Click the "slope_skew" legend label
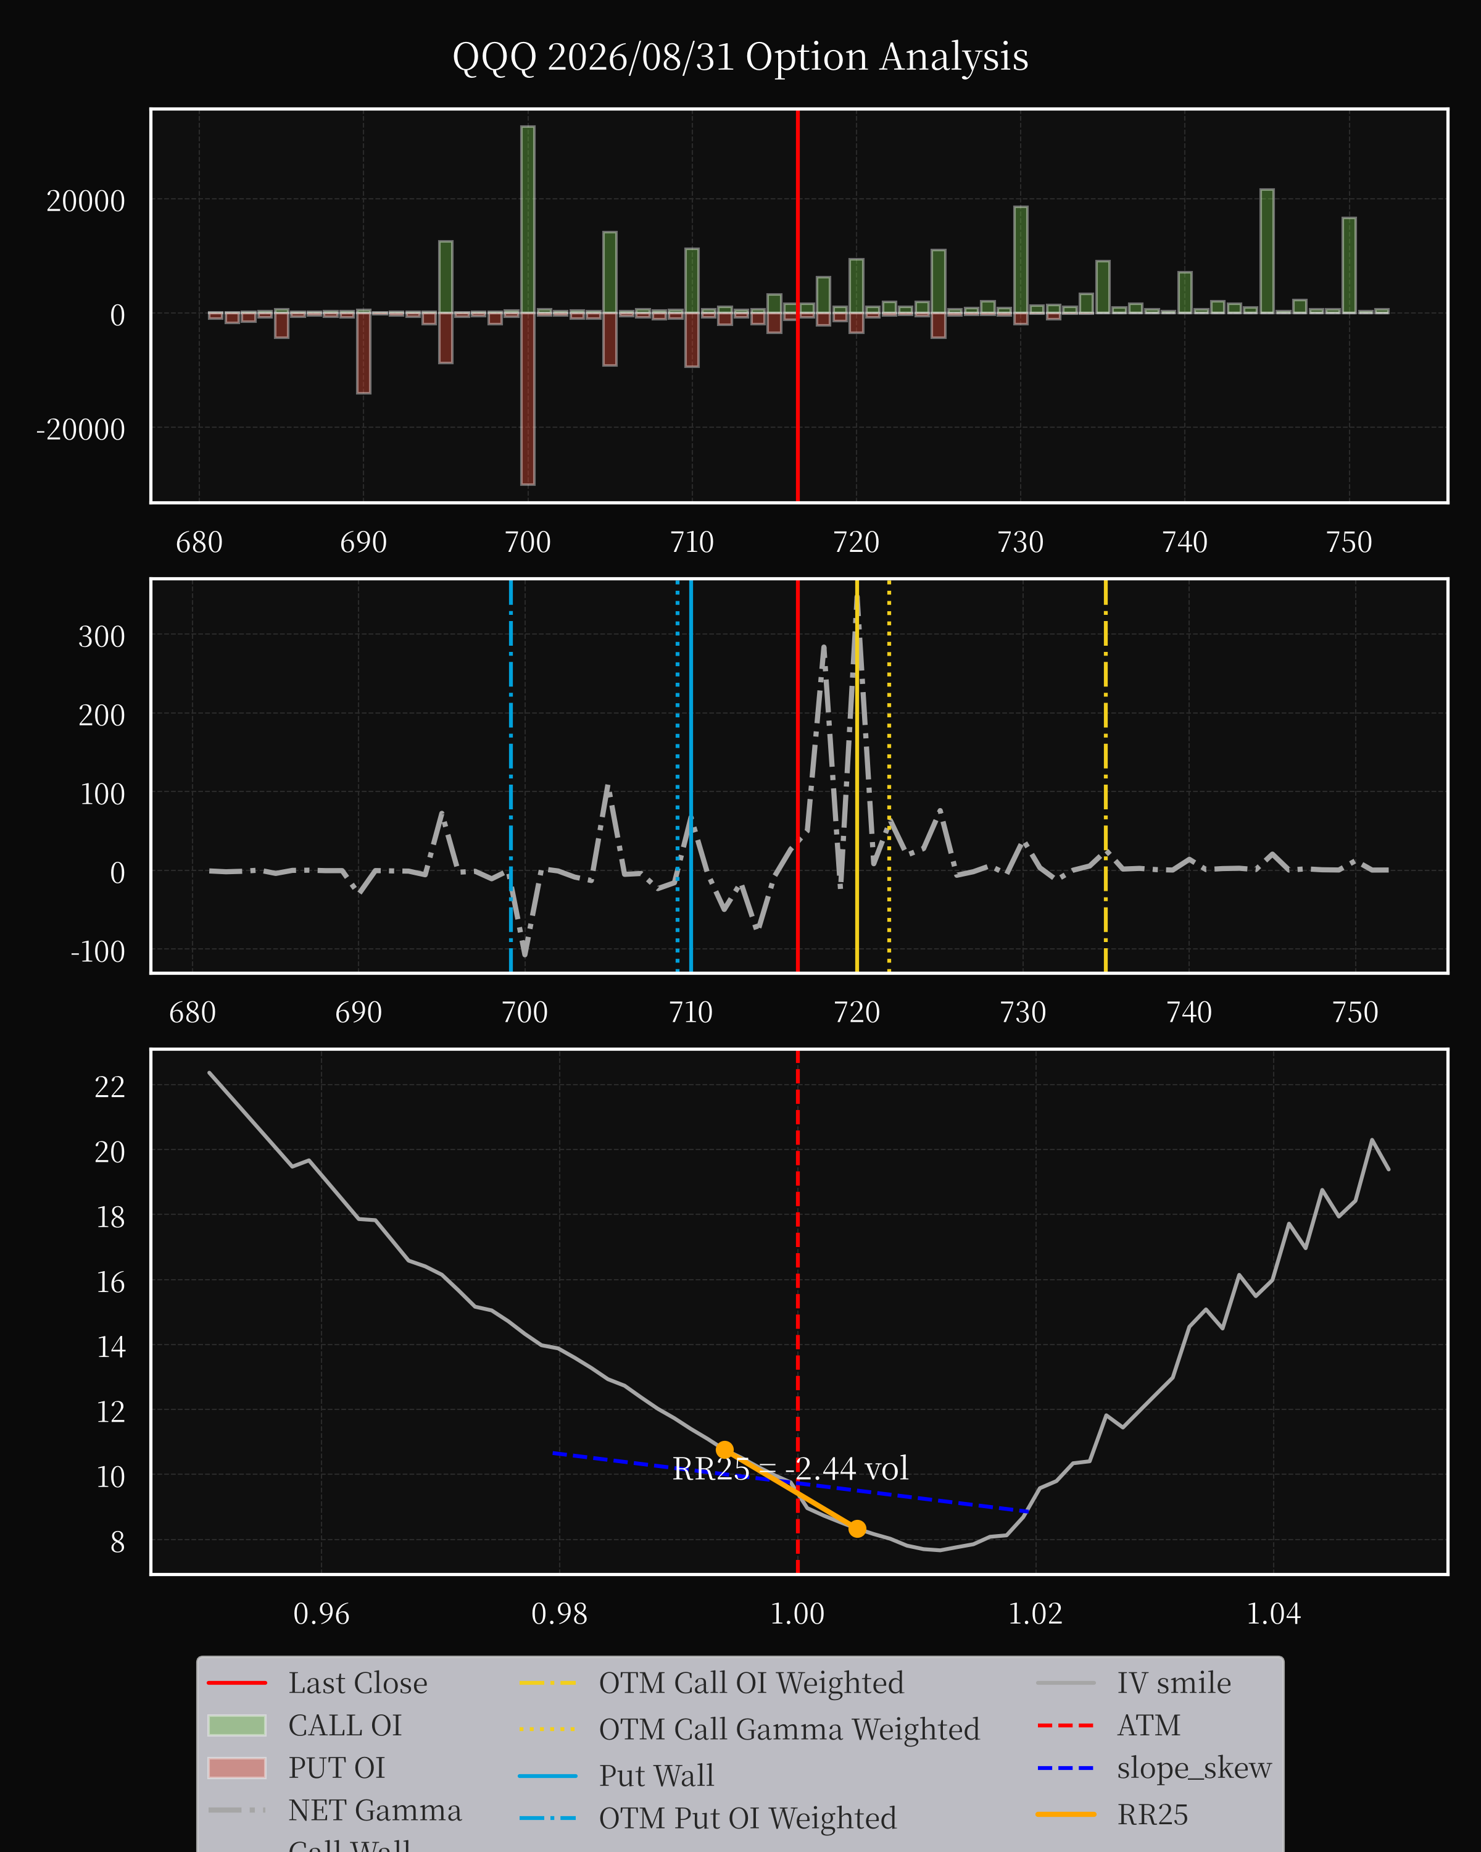Image resolution: width=1481 pixels, height=1852 pixels. click(1193, 1768)
